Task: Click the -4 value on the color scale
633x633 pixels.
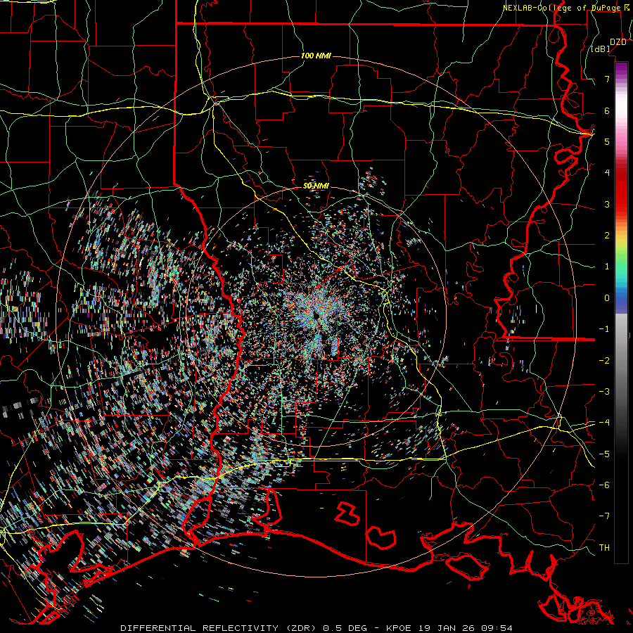Action: pos(604,423)
